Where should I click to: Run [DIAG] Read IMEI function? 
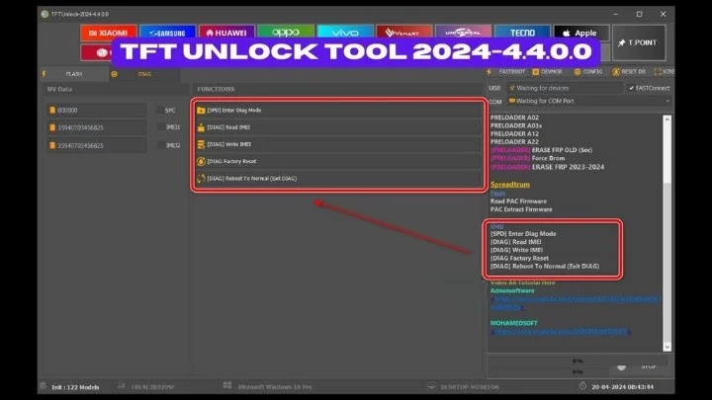pos(338,127)
